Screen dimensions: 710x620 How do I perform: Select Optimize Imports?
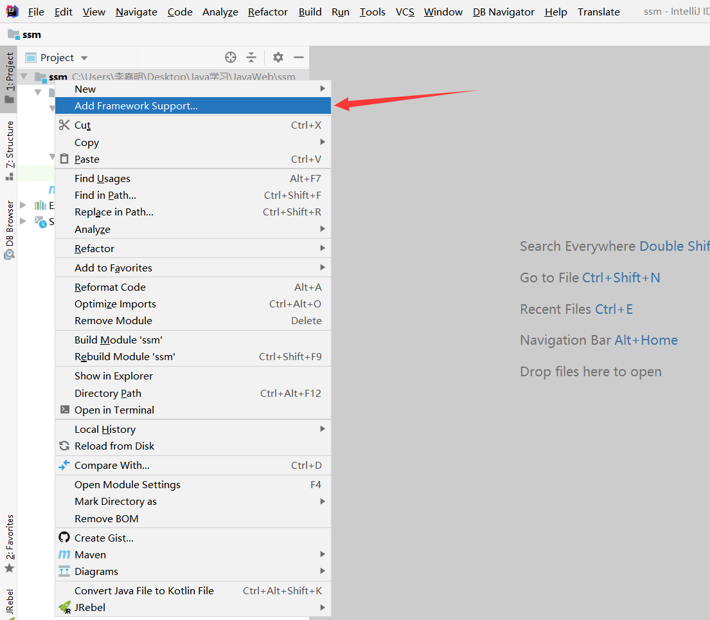tap(193, 304)
